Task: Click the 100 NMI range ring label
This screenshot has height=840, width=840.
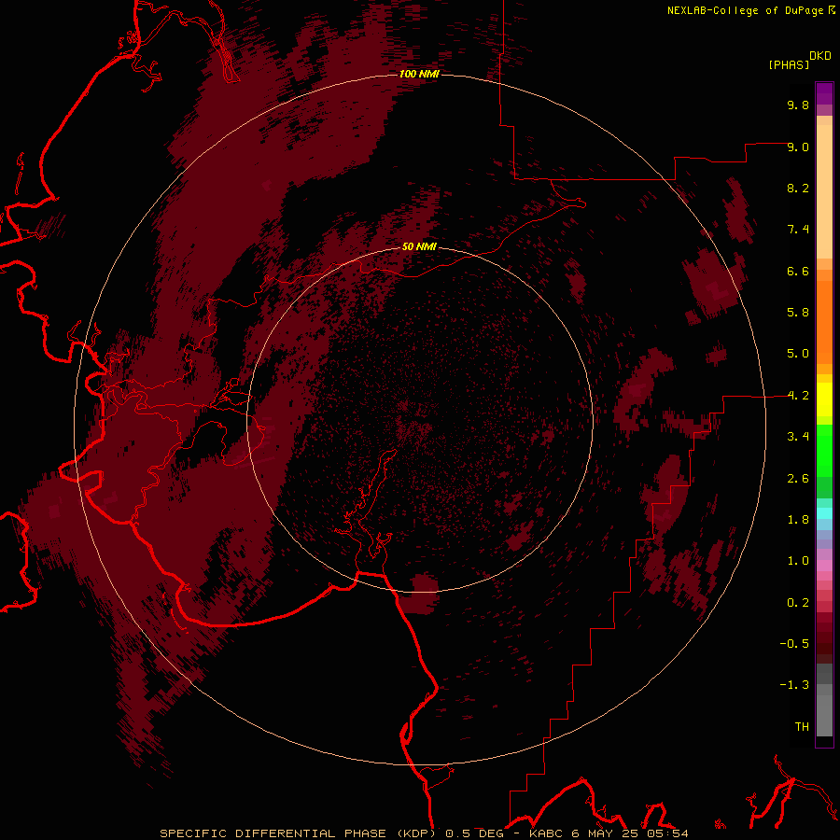Action: point(419,74)
